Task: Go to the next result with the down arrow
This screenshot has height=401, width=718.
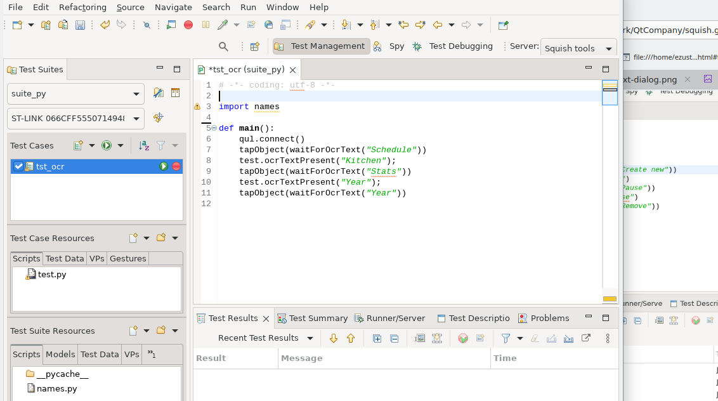Action: [x=334, y=338]
